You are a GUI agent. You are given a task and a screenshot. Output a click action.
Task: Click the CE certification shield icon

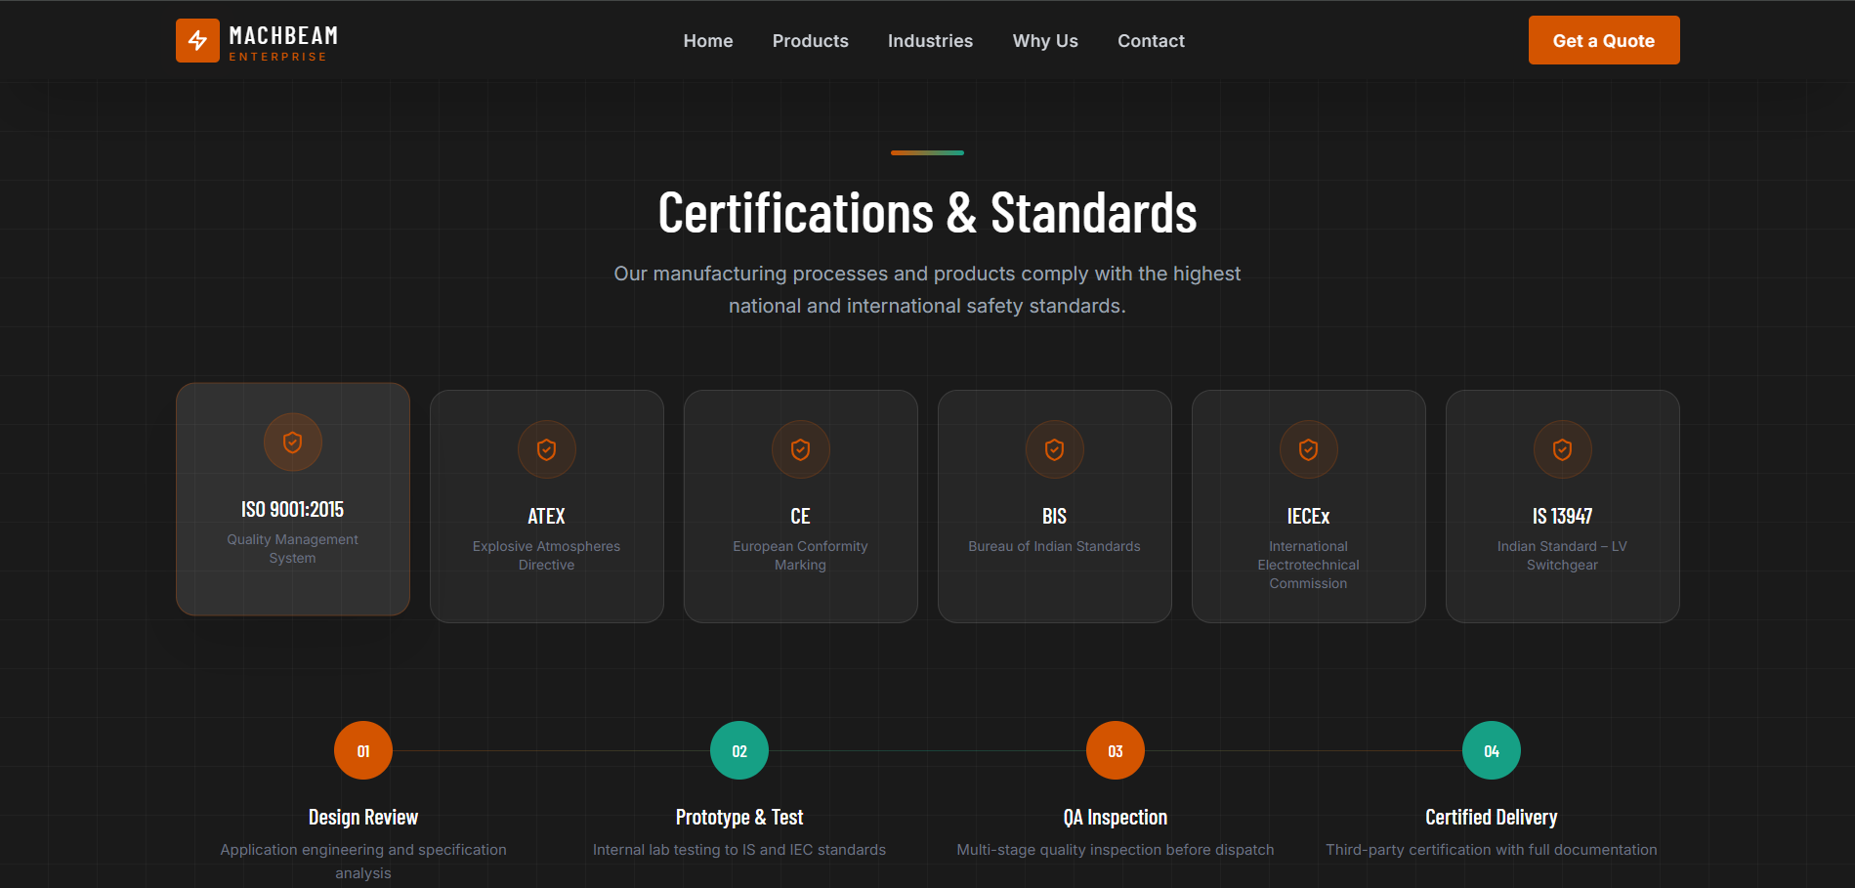pyautogui.click(x=801, y=449)
